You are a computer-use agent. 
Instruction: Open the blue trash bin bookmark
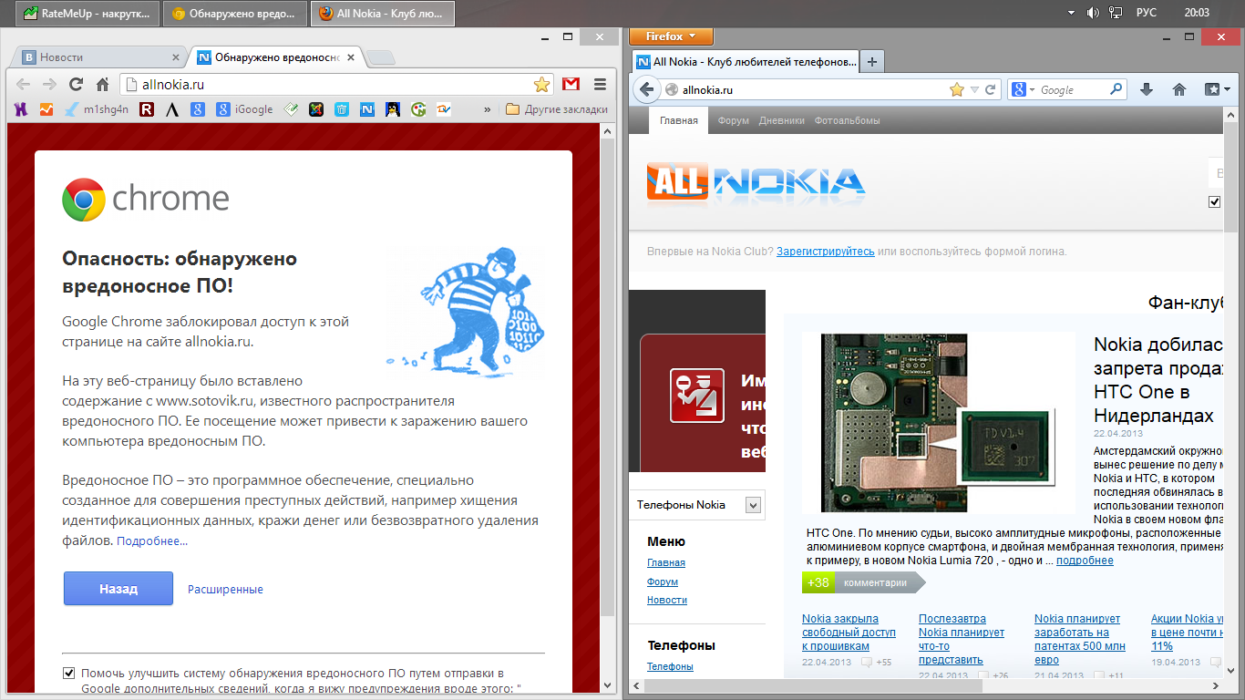pyautogui.click(x=342, y=109)
